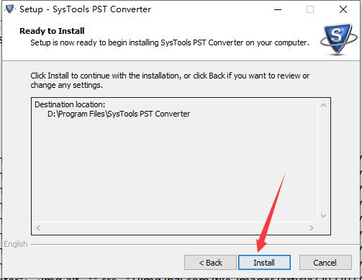Click the disabled maximize window button
This screenshot has height=280, width=362.
310,9
